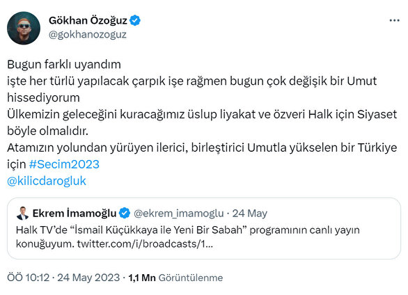Click the ÖÖ 10:12 timestamp
This screenshot has width=408, height=295.
[28, 278]
